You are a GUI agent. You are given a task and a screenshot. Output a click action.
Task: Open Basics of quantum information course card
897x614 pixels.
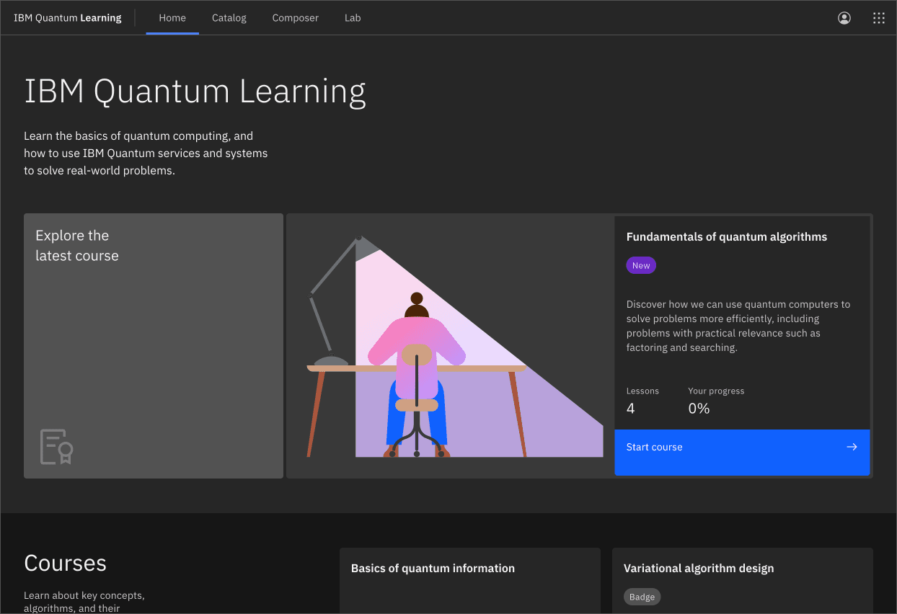coord(470,581)
